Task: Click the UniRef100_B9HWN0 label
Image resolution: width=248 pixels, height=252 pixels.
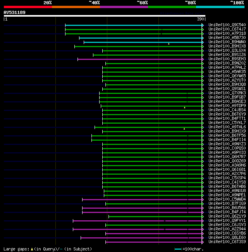Action: pyautogui.click(x=227, y=42)
